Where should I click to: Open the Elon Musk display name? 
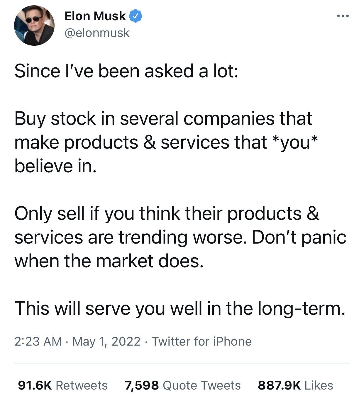coord(95,16)
